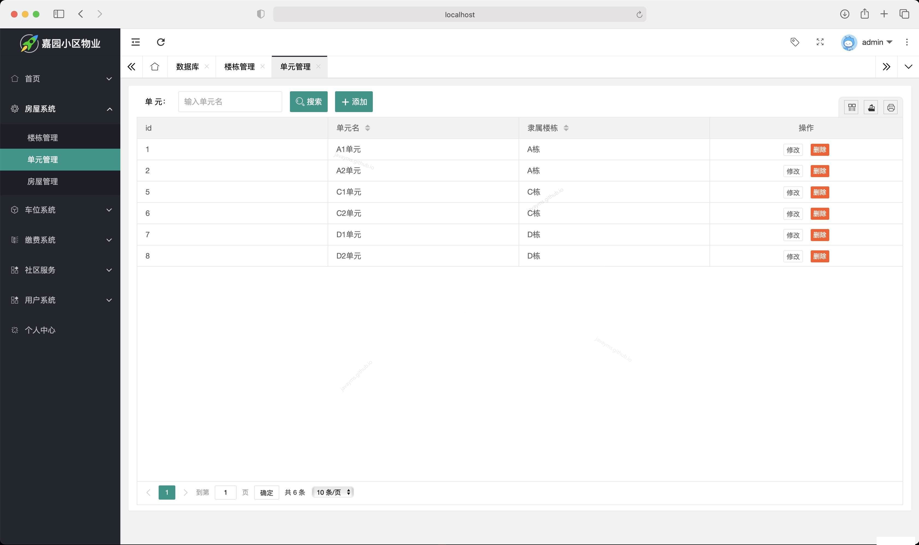Toggle fullscreen mode via the expand arrows icon
The width and height of the screenshot is (919, 545).
[819, 42]
